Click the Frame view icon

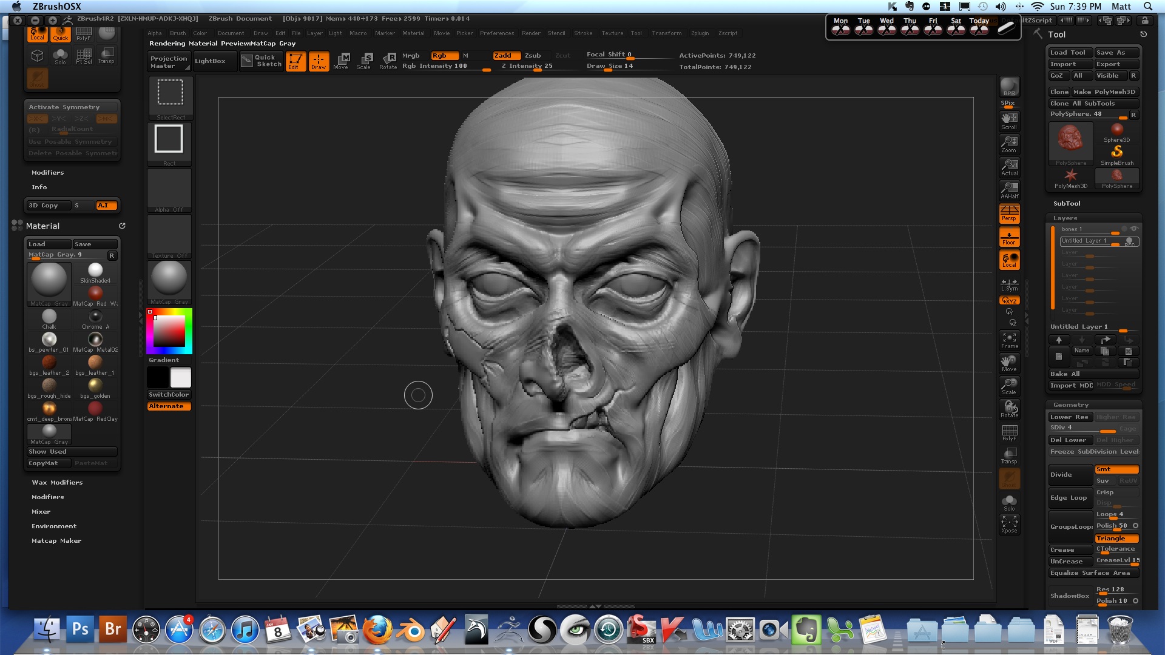(1009, 340)
